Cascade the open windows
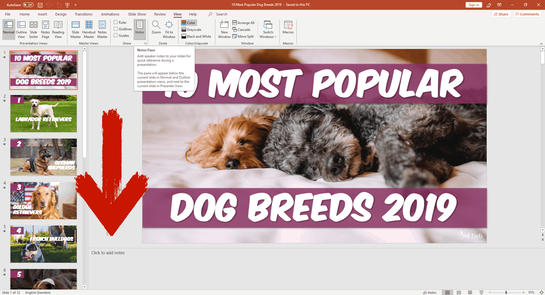Image resolution: width=545 pixels, height=295 pixels. click(x=241, y=30)
